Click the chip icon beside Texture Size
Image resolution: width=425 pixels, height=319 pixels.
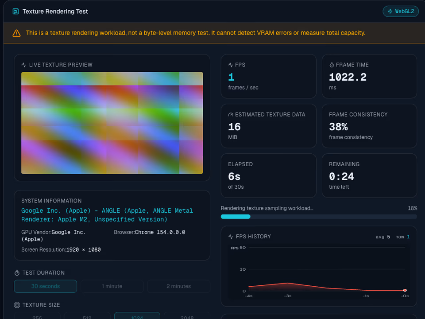coord(17,305)
